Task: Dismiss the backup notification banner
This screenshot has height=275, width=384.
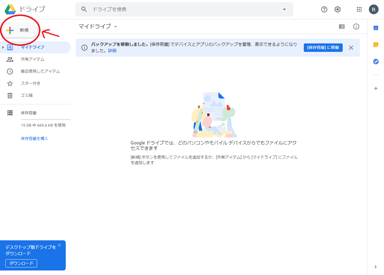Action: click(x=351, y=48)
